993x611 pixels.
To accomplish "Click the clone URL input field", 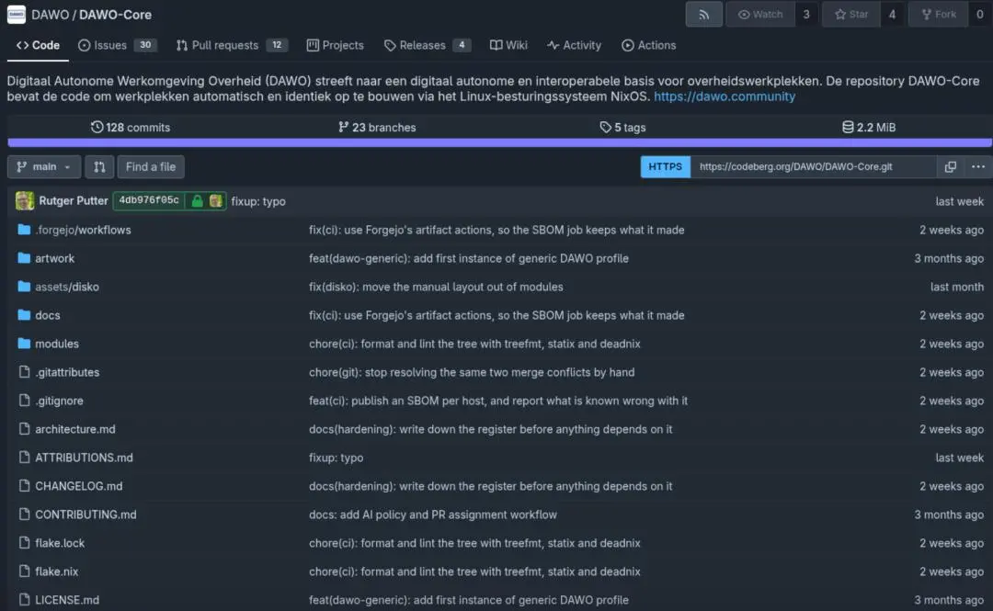I will point(813,166).
